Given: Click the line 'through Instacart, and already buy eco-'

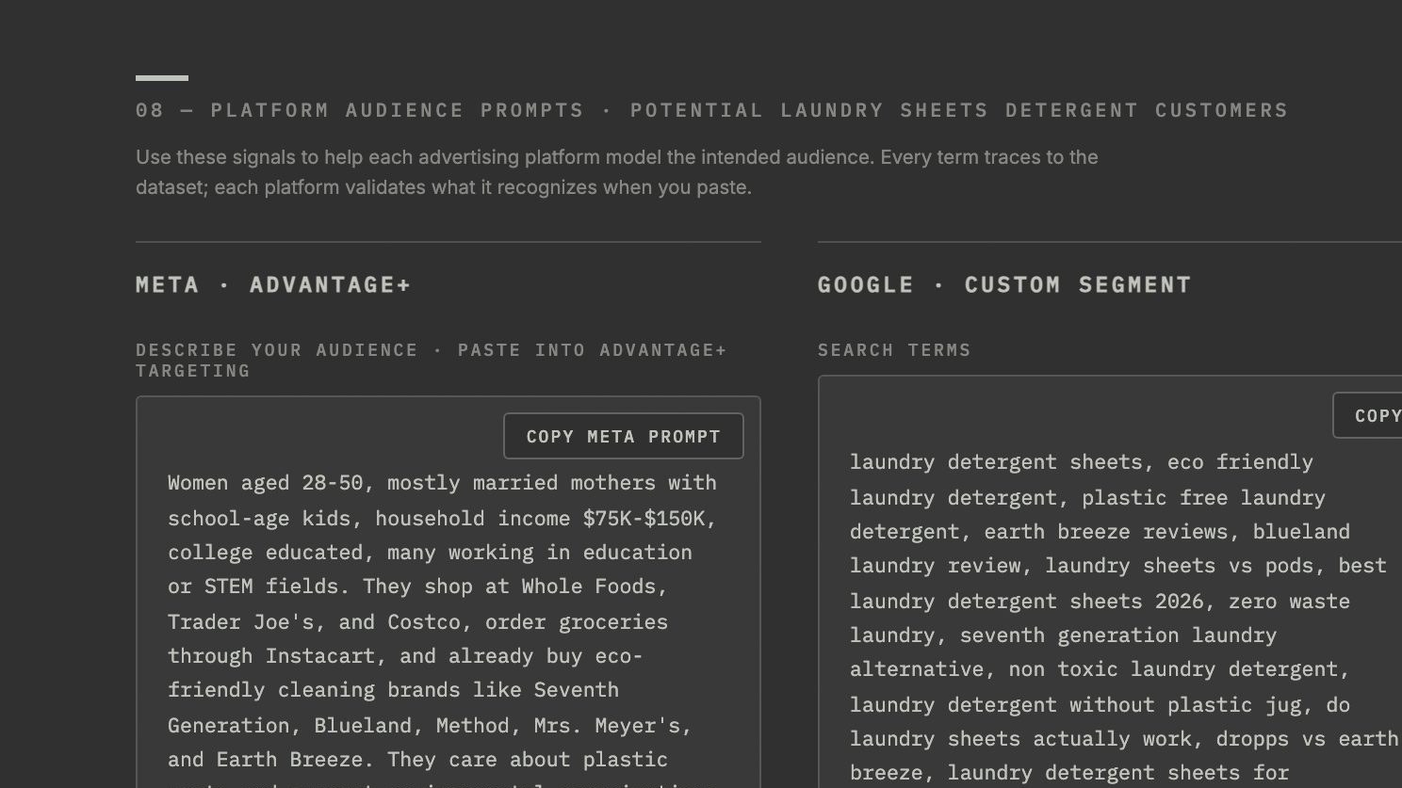Looking at the screenshot, I should pyautogui.click(x=405, y=656).
